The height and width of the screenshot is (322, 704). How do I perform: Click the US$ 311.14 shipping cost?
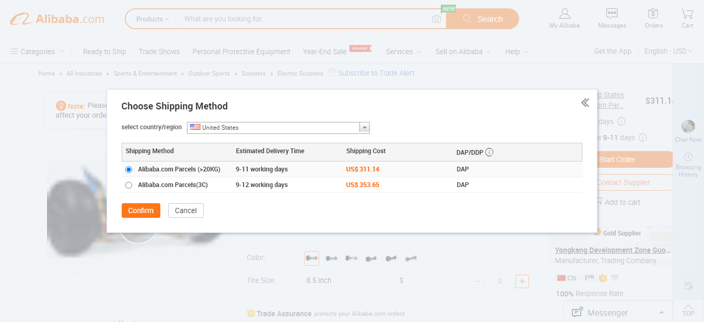pos(362,169)
